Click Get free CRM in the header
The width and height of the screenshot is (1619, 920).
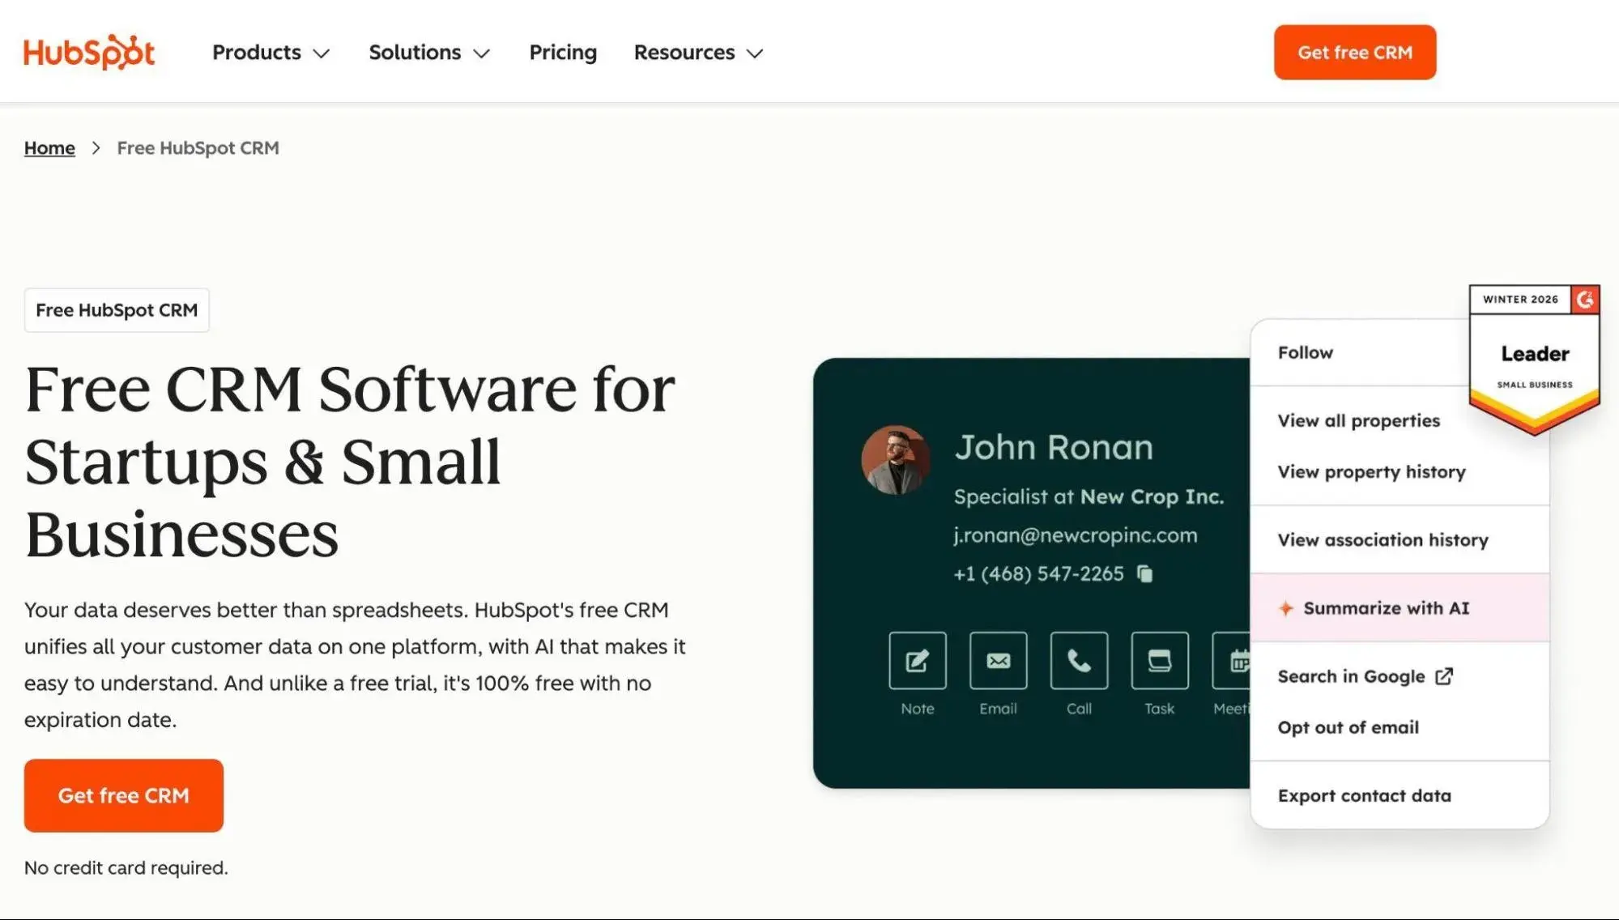pos(1354,52)
